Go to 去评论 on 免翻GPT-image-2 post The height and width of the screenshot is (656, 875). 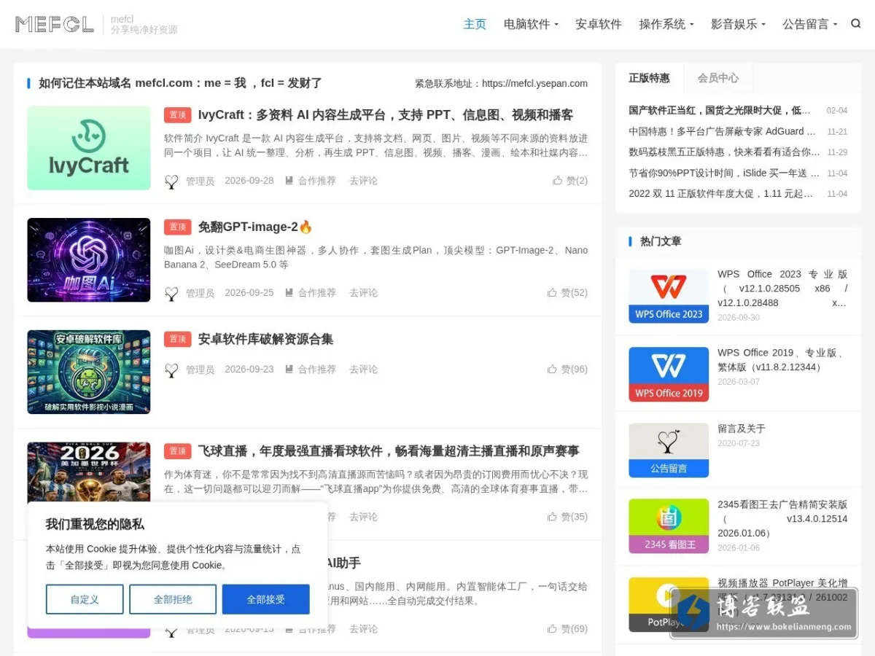(x=363, y=293)
